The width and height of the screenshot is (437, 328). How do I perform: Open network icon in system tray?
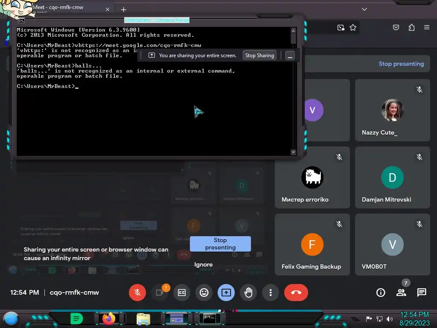click(x=379, y=319)
